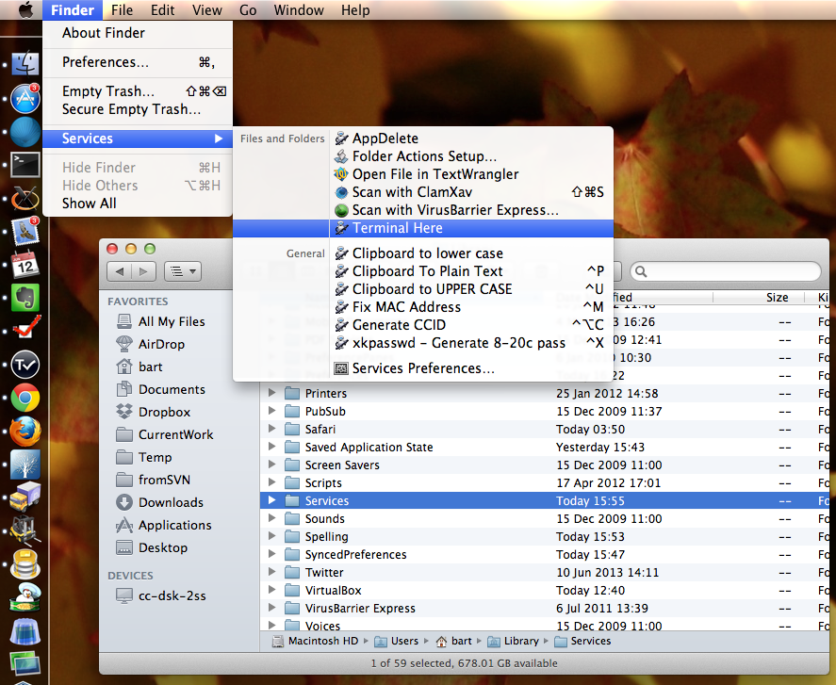The height and width of the screenshot is (685, 836).
Task: Click the Spelling folder name
Action: tap(326, 536)
